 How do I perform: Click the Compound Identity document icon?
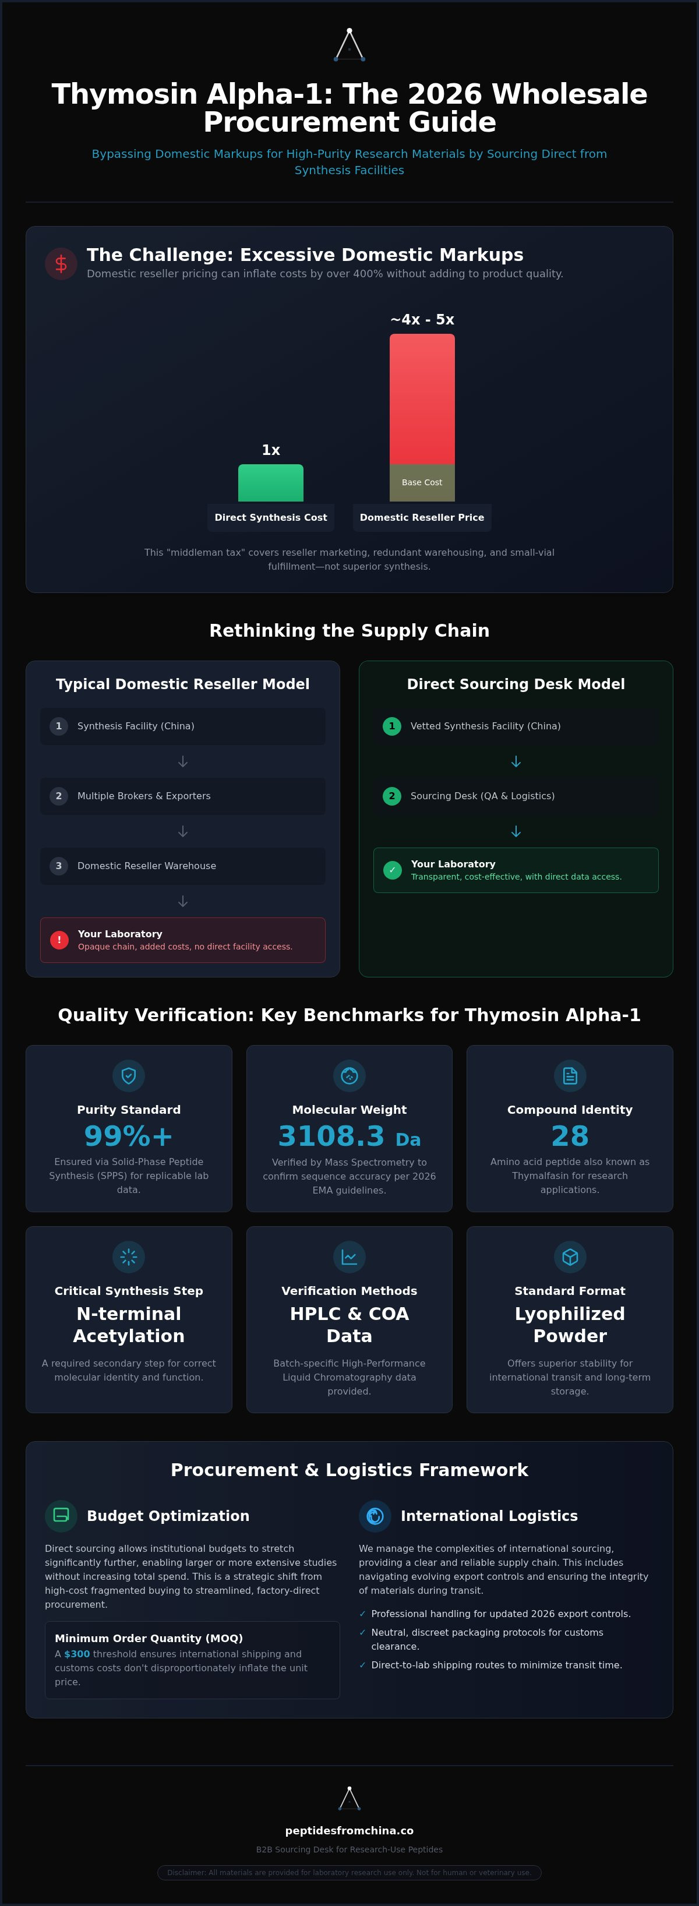(570, 1075)
